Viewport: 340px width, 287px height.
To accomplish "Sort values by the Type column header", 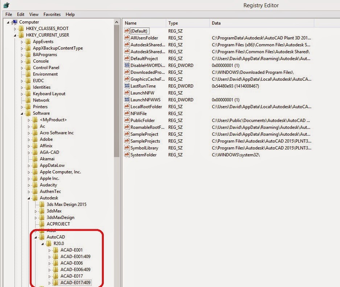I will [x=188, y=23].
